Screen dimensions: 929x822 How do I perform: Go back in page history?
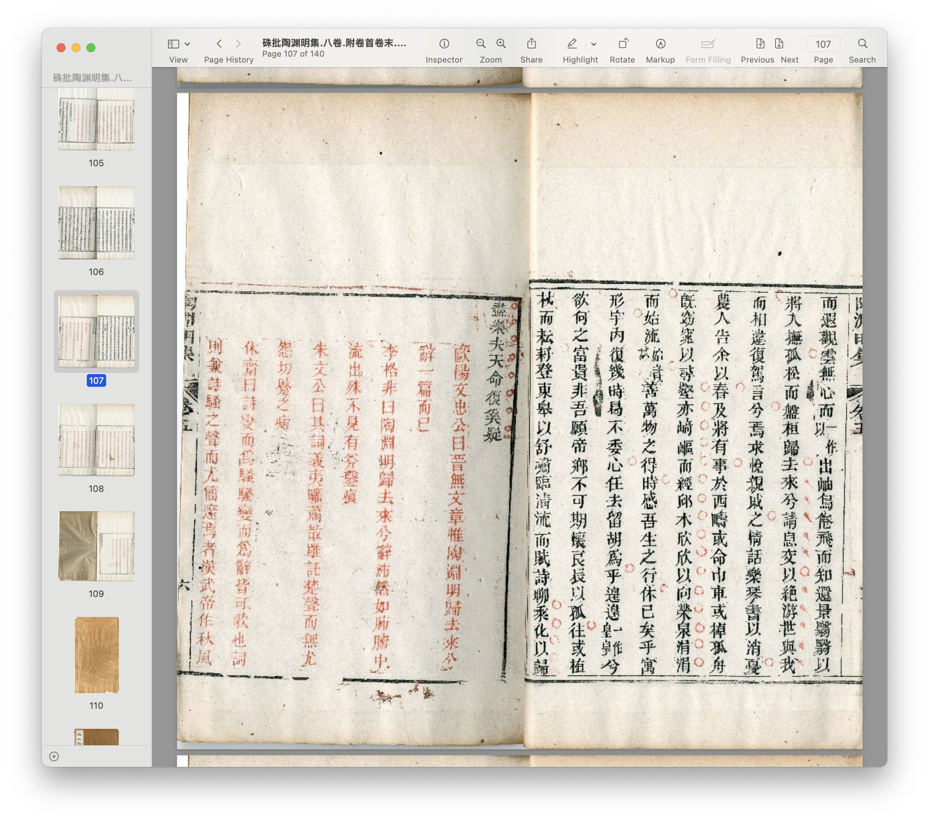[x=219, y=44]
